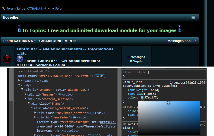Click the potion icon right of news text
The image size is (214, 136).
[x=180, y=28]
